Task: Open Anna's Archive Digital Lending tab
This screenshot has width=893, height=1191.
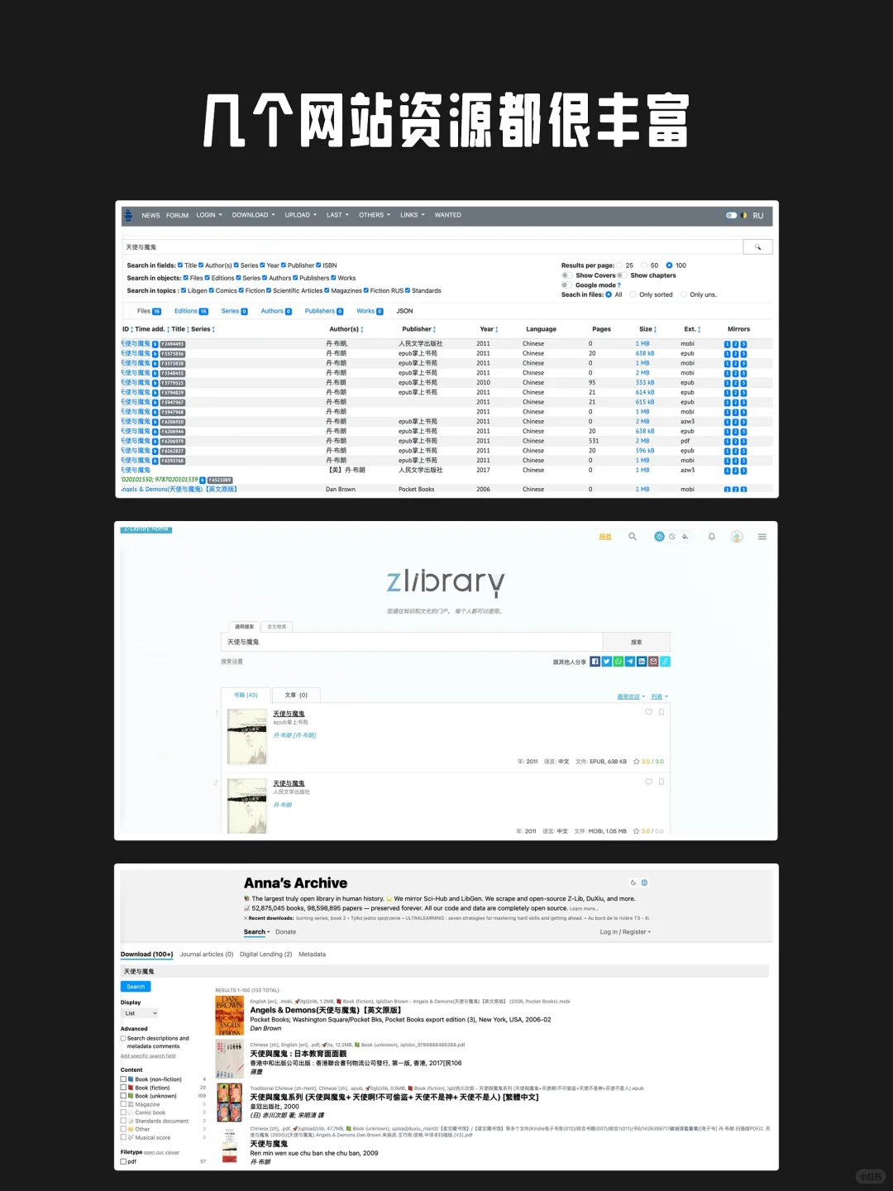Action: coord(265,954)
